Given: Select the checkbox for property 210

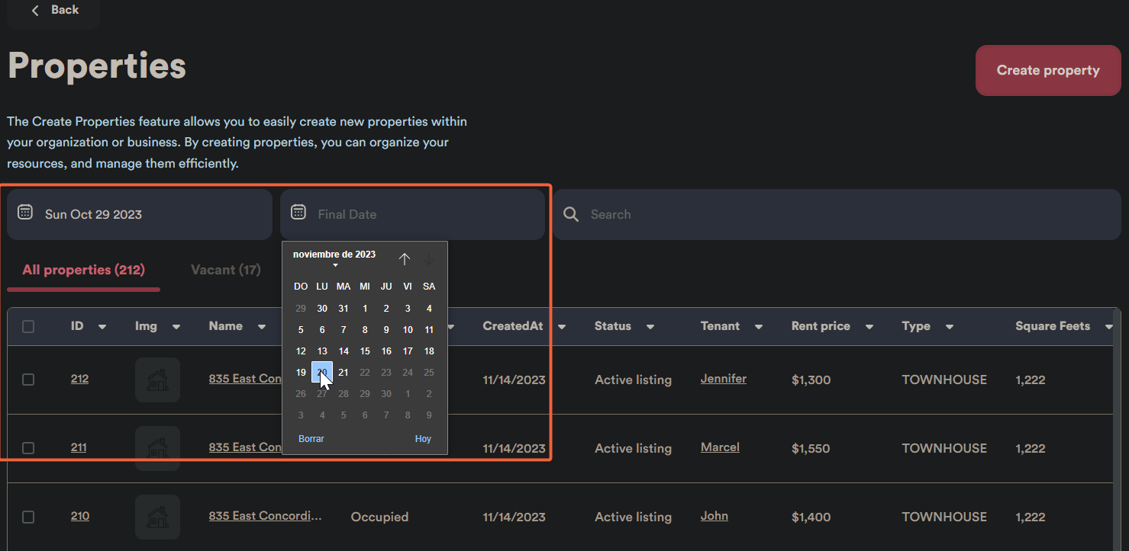Looking at the screenshot, I should tap(28, 517).
